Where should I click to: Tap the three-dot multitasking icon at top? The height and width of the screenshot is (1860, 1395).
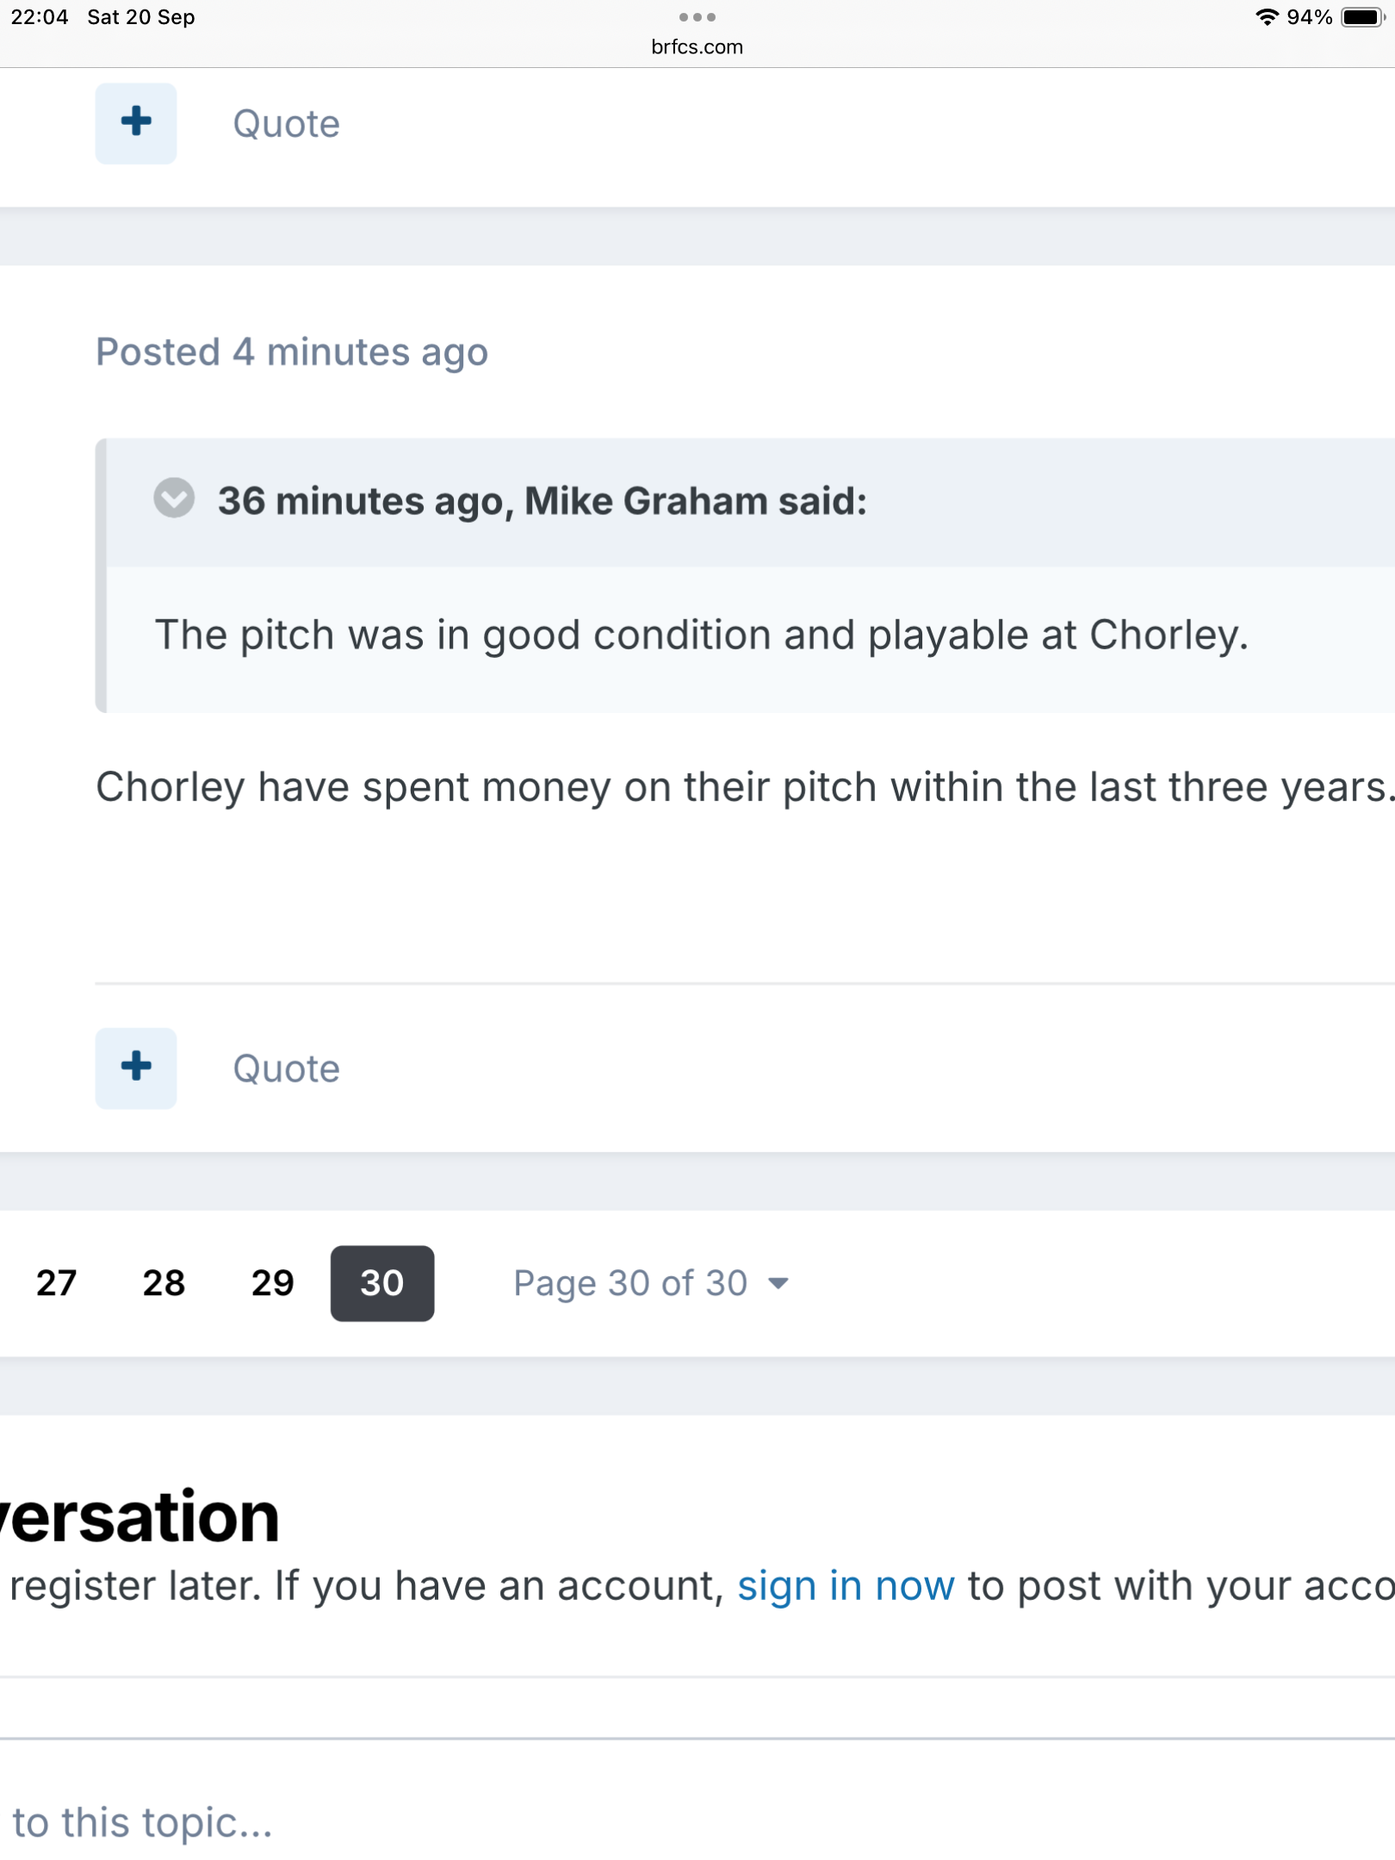click(697, 17)
